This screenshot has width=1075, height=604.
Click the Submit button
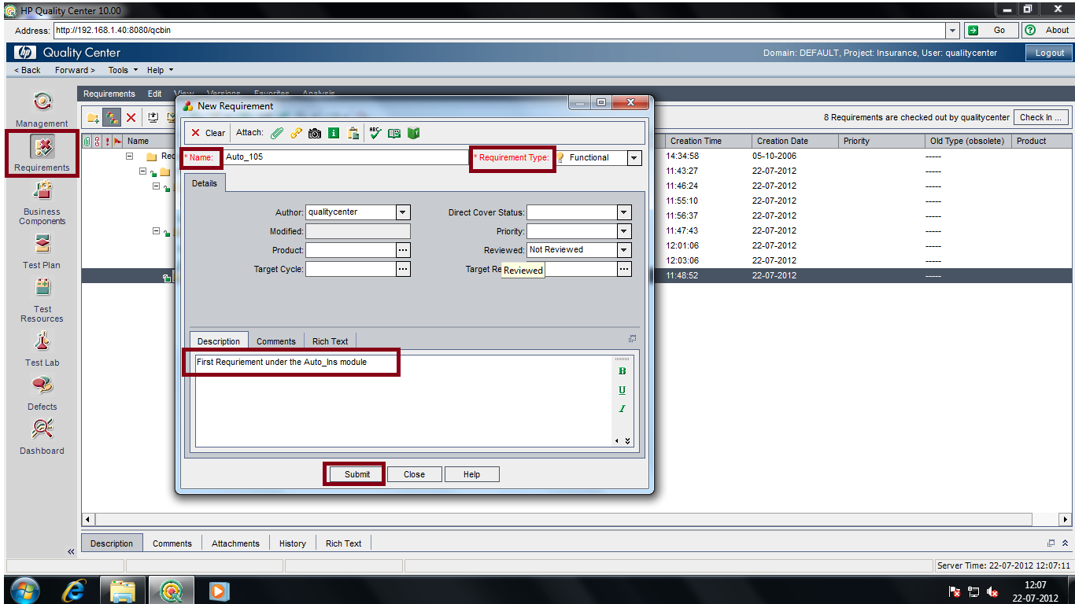(356, 474)
